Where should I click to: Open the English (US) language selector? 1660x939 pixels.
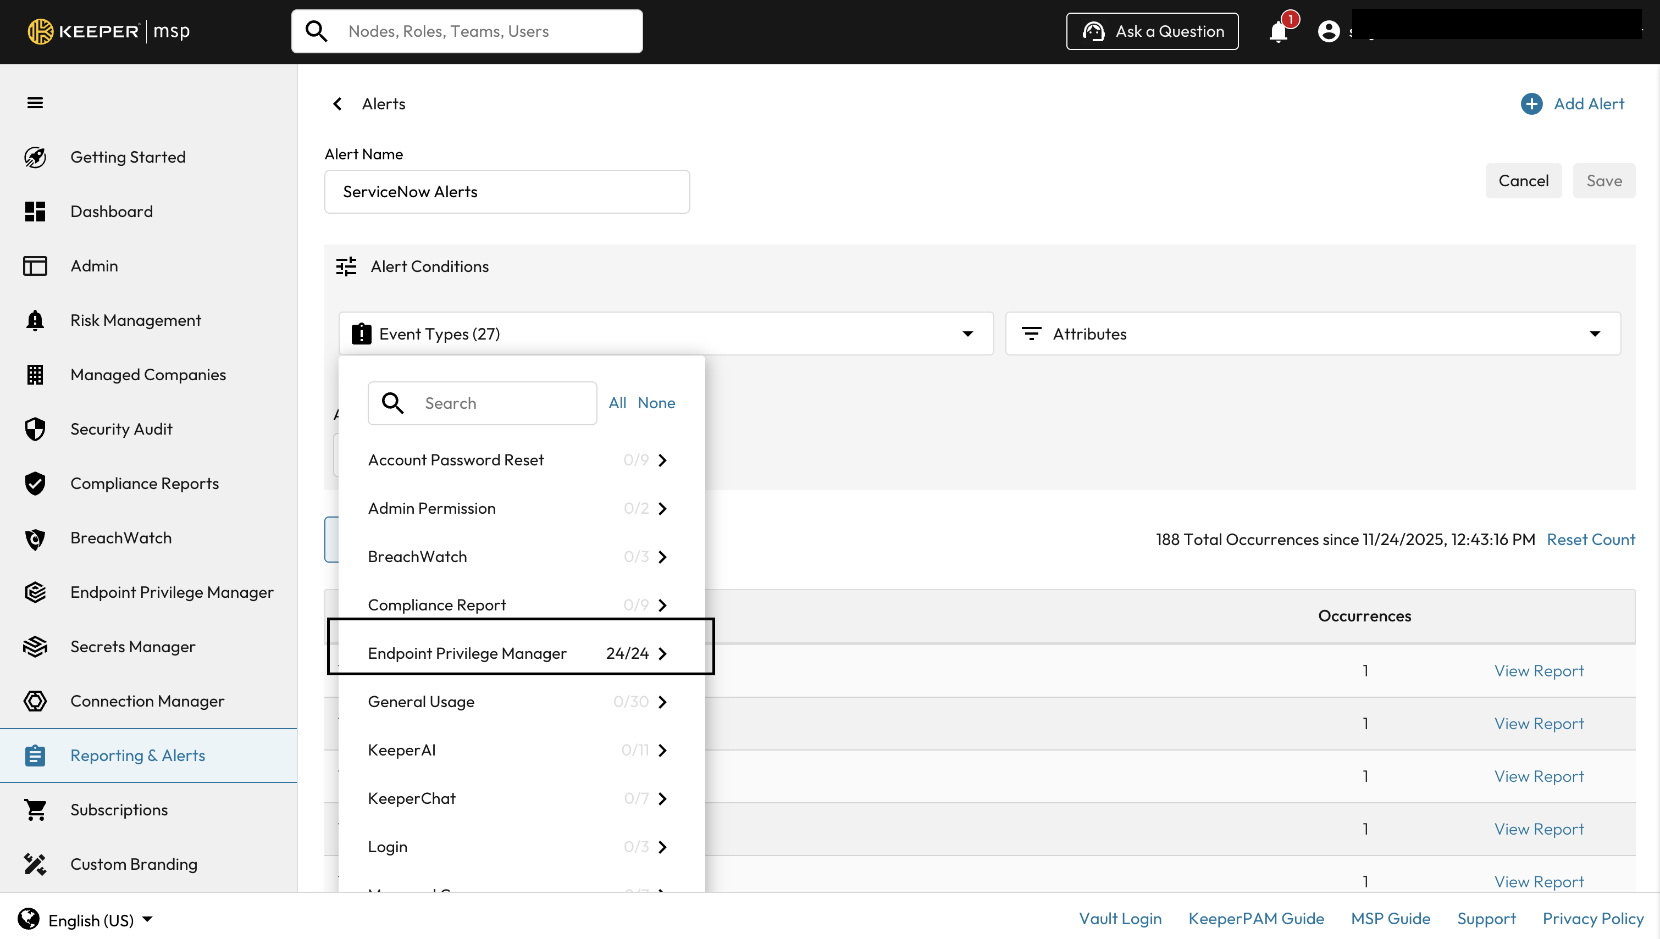pyautogui.click(x=90, y=920)
